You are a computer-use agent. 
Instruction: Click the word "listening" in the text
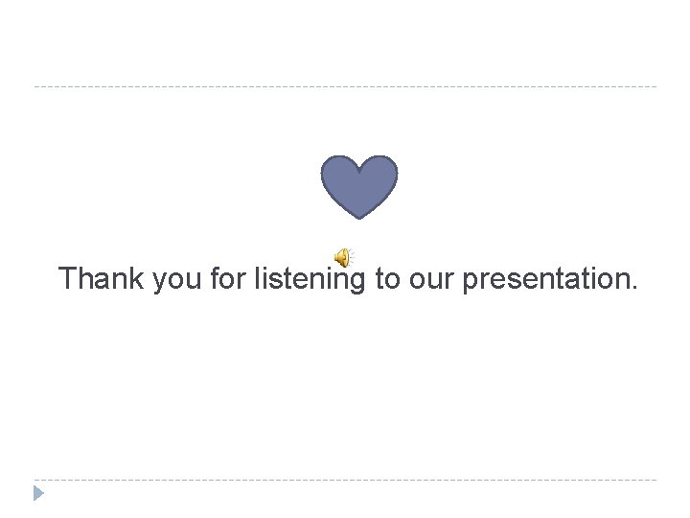point(310,279)
